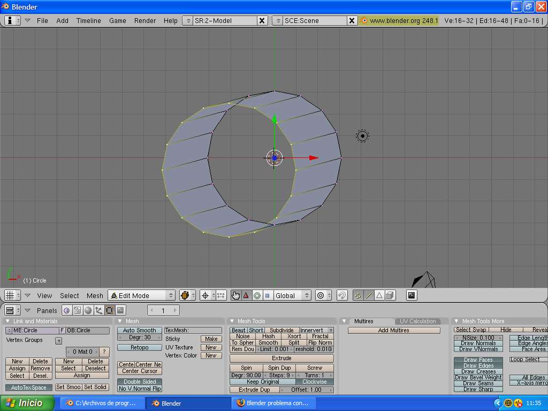Switch to face select mode
This screenshot has width=548, height=411.
click(x=379, y=295)
